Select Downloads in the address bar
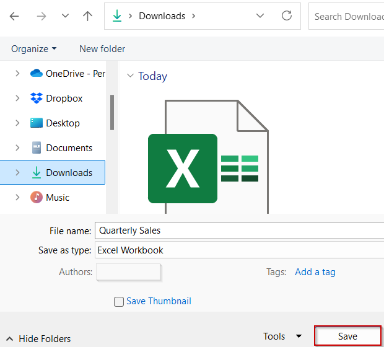 point(162,16)
